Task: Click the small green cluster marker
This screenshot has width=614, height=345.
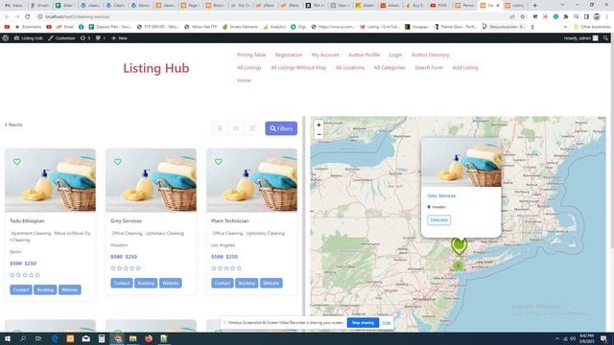Action: pos(459,265)
